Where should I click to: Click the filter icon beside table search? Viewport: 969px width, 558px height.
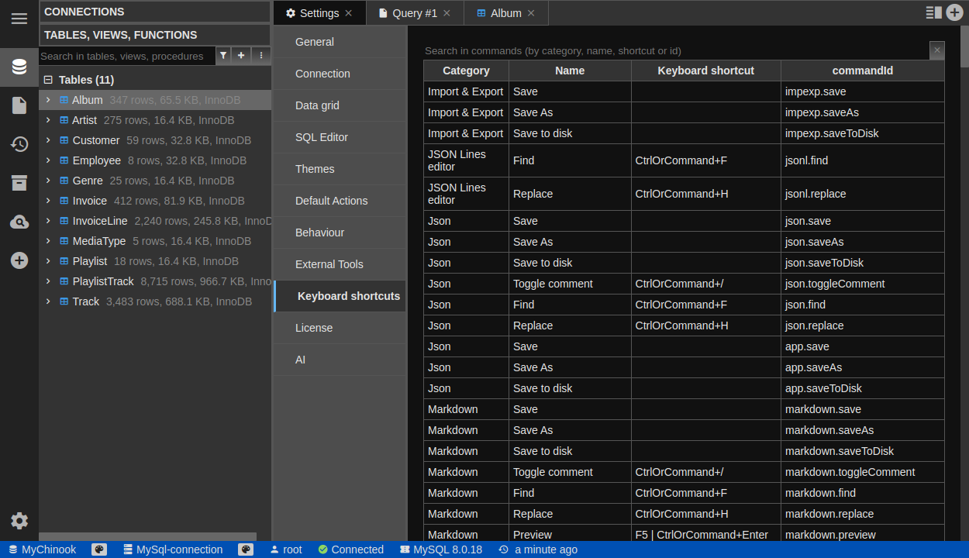coord(223,56)
